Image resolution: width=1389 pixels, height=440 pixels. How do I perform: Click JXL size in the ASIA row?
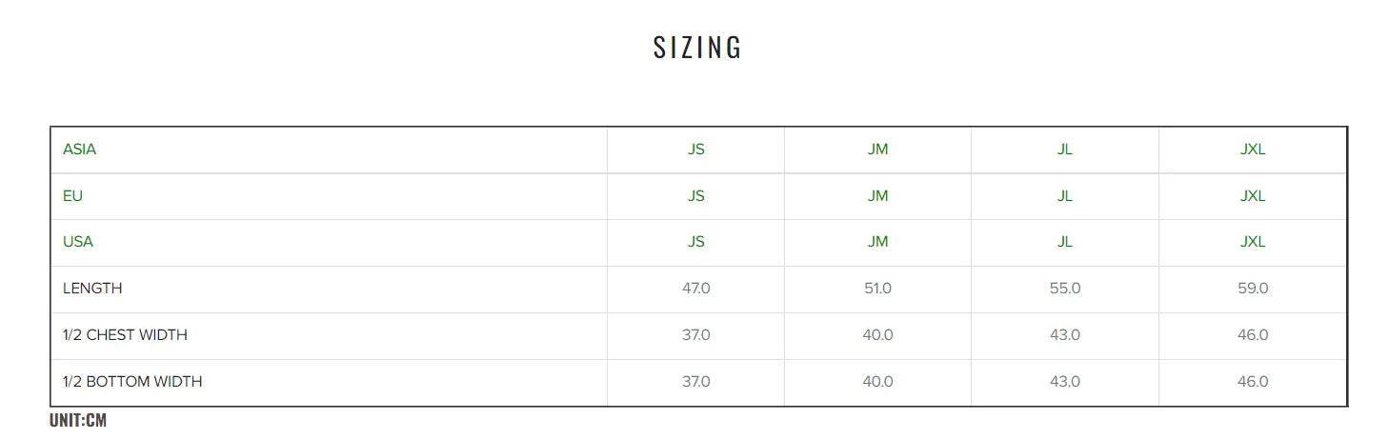click(x=1253, y=150)
